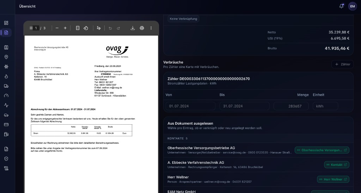
Task: Toggle the PDF viewer sidebar menu
Action: (x=31, y=28)
